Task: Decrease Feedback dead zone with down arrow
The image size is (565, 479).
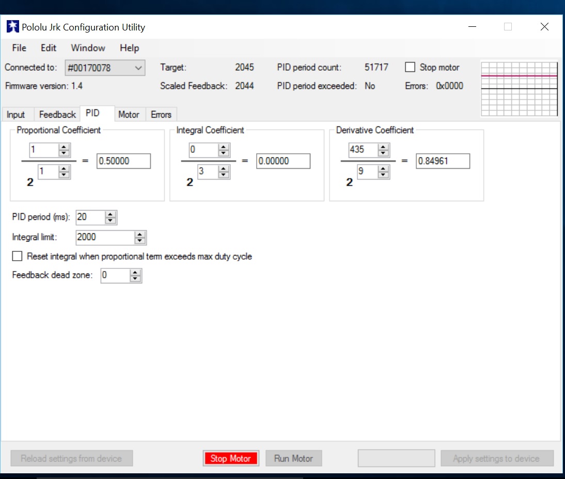Action: pos(135,278)
